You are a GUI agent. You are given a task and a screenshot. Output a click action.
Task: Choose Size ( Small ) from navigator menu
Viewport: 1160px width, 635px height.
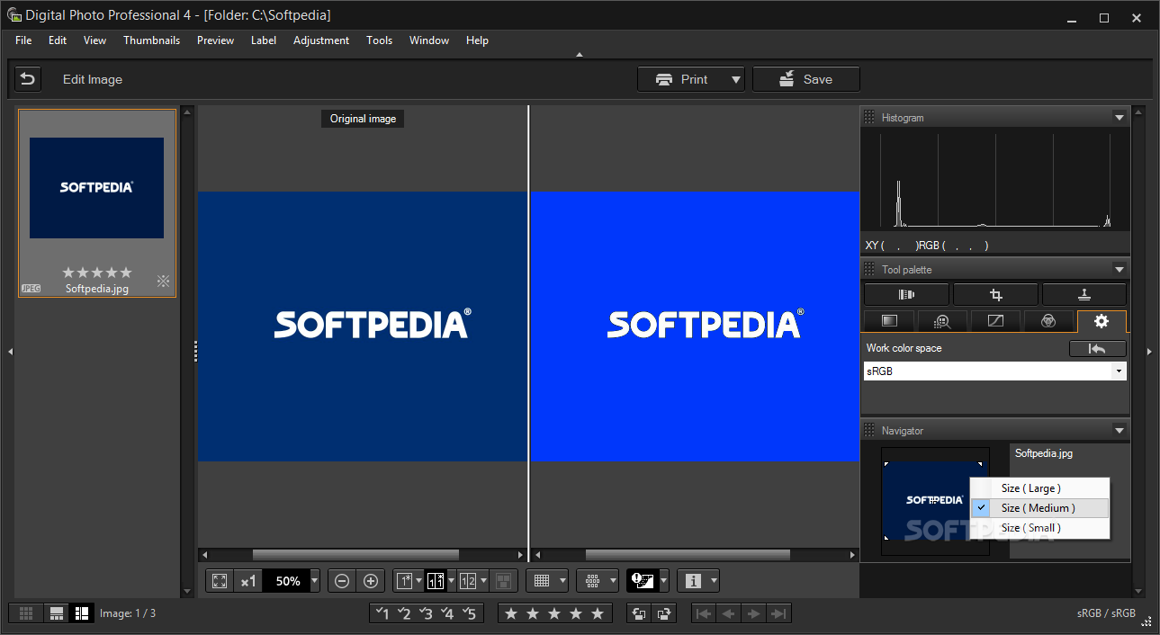(x=1040, y=528)
